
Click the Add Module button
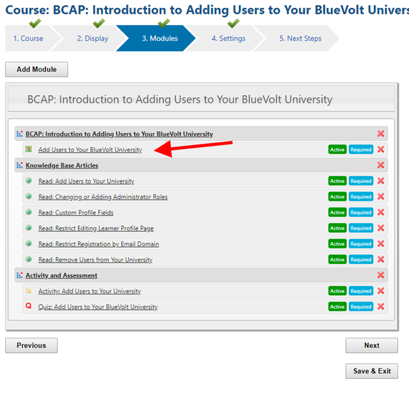(37, 69)
